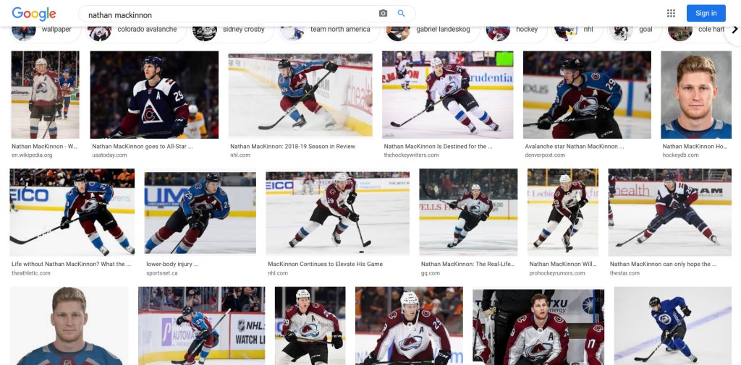Click the MacKinnon Continues to Elevate link
Viewport: 741px width, 365px height.
pos(325,264)
